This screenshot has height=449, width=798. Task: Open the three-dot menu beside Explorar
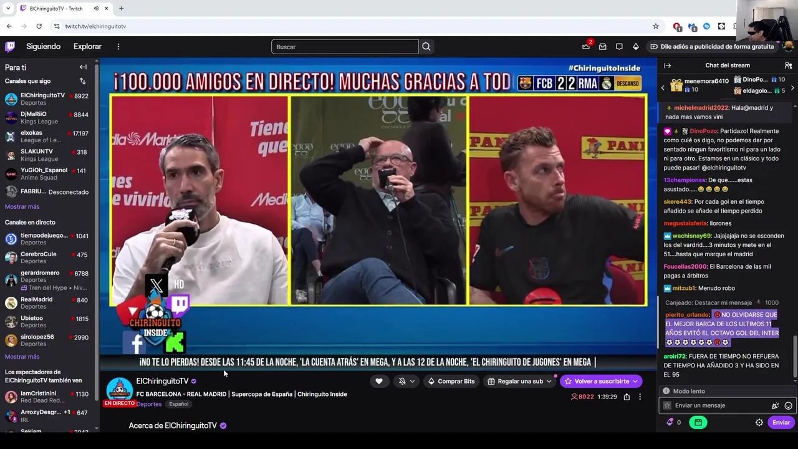pos(118,47)
